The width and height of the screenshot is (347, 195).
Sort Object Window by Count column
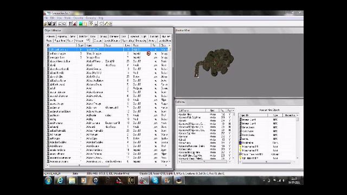click(x=81, y=45)
